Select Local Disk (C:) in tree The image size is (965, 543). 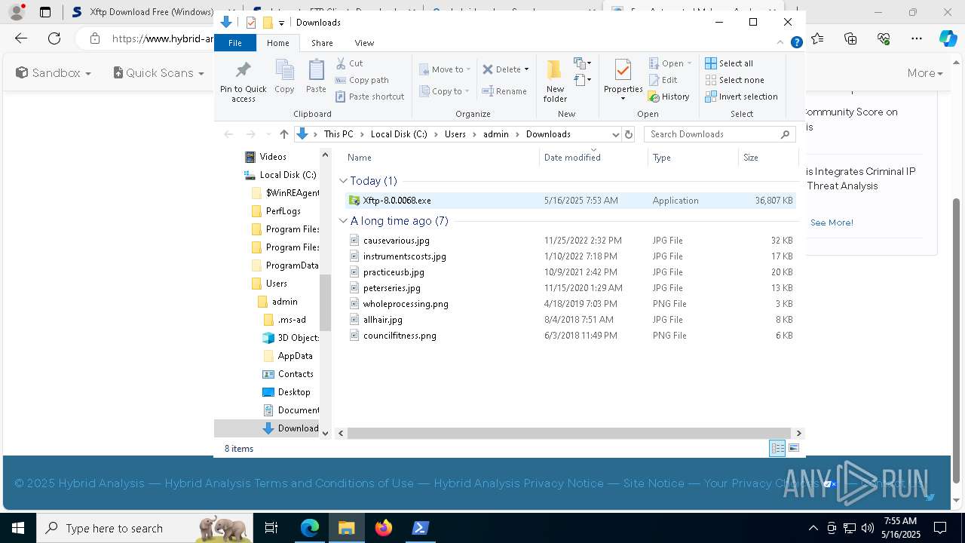tap(280, 175)
